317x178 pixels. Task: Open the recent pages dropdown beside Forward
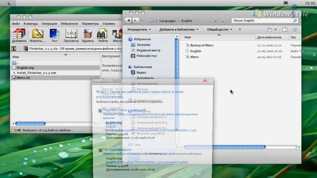[x=142, y=21]
